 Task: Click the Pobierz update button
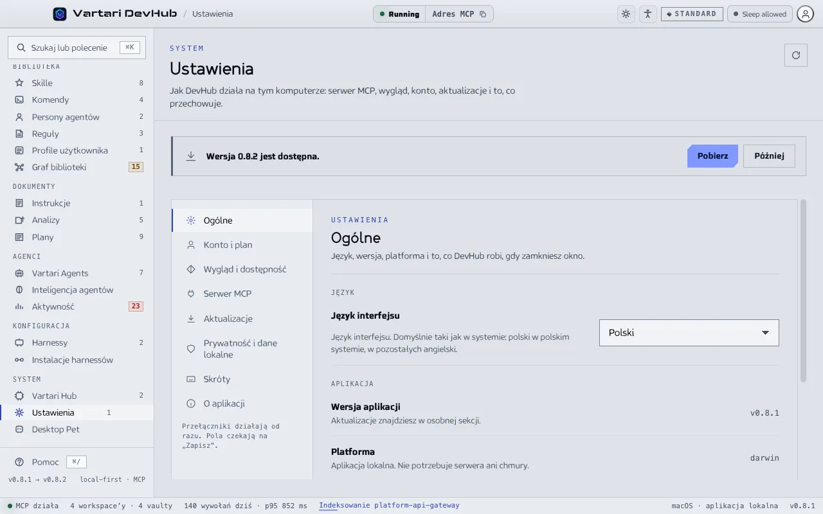(x=712, y=156)
